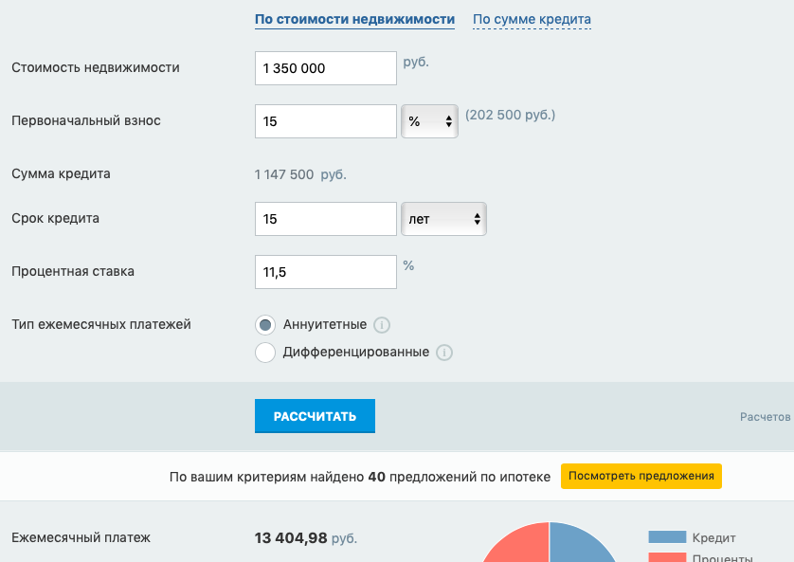This screenshot has height=562, width=794.
Task: Select Аннуитетные payment type radio
Action: pos(265,325)
